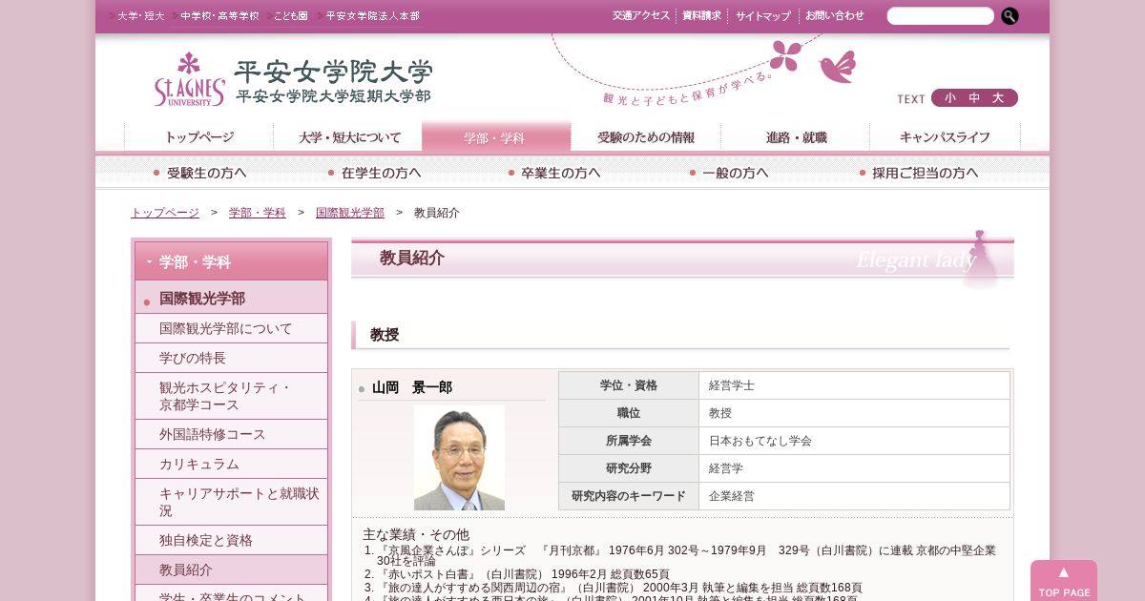
Task: Select 卒業生の方へ audience link
Action: [554, 173]
